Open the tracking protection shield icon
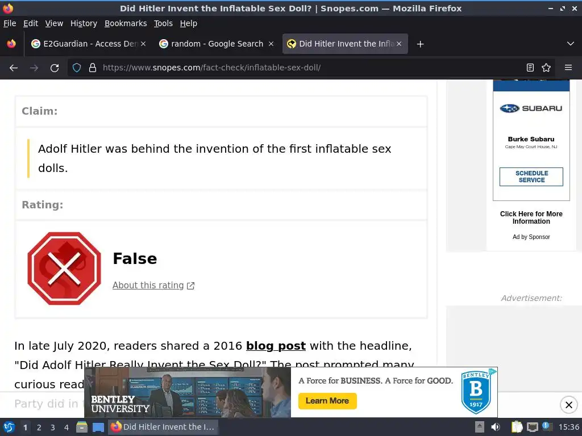Image resolution: width=582 pixels, height=436 pixels. pyautogui.click(x=77, y=68)
